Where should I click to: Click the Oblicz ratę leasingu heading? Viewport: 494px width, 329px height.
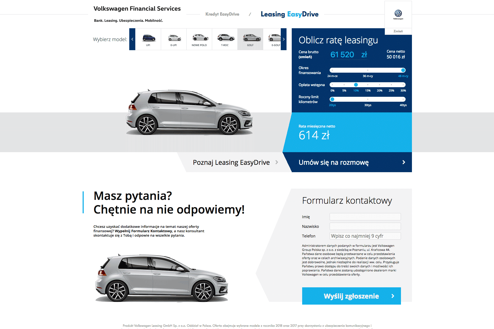338,40
